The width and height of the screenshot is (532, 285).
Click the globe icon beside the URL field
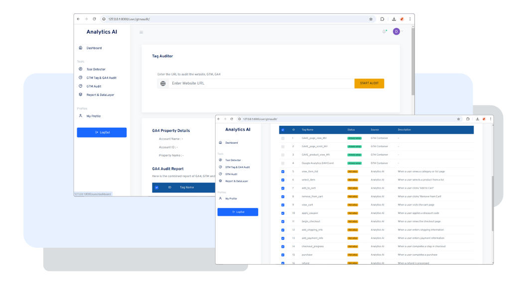pos(163,84)
